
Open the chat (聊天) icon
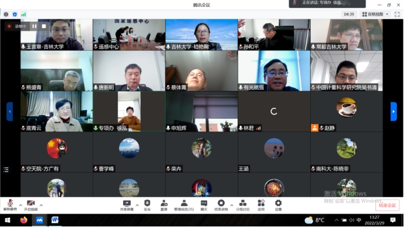click(x=204, y=205)
